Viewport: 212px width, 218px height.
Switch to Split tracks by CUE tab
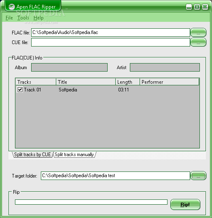(32, 155)
